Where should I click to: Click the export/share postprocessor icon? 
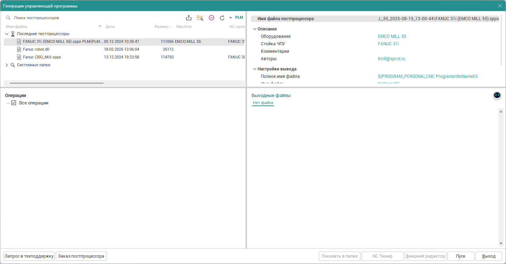tap(189, 18)
